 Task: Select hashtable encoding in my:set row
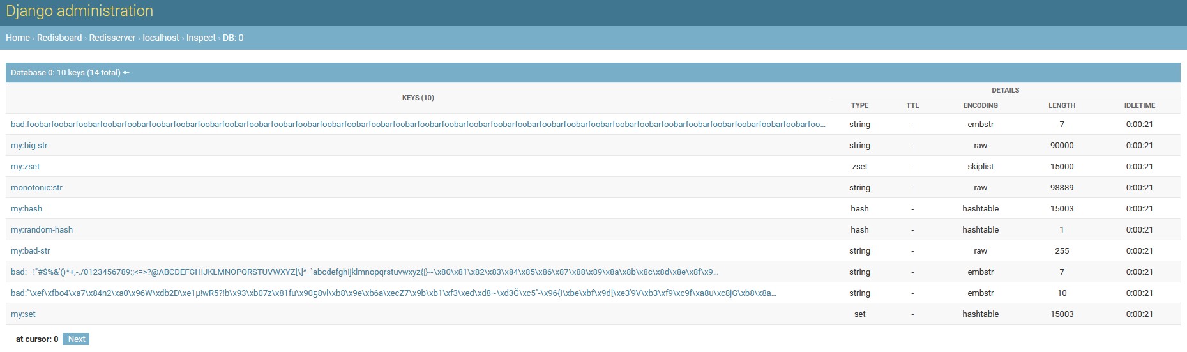point(980,314)
